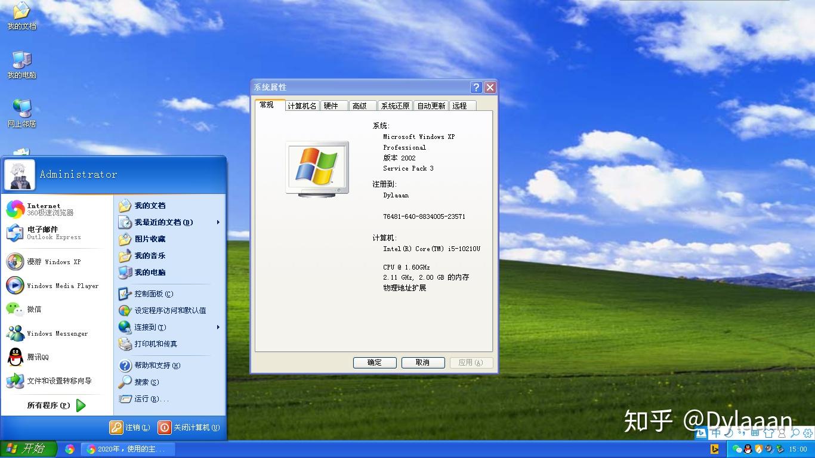Open 运行 dialog entry

(x=169, y=399)
